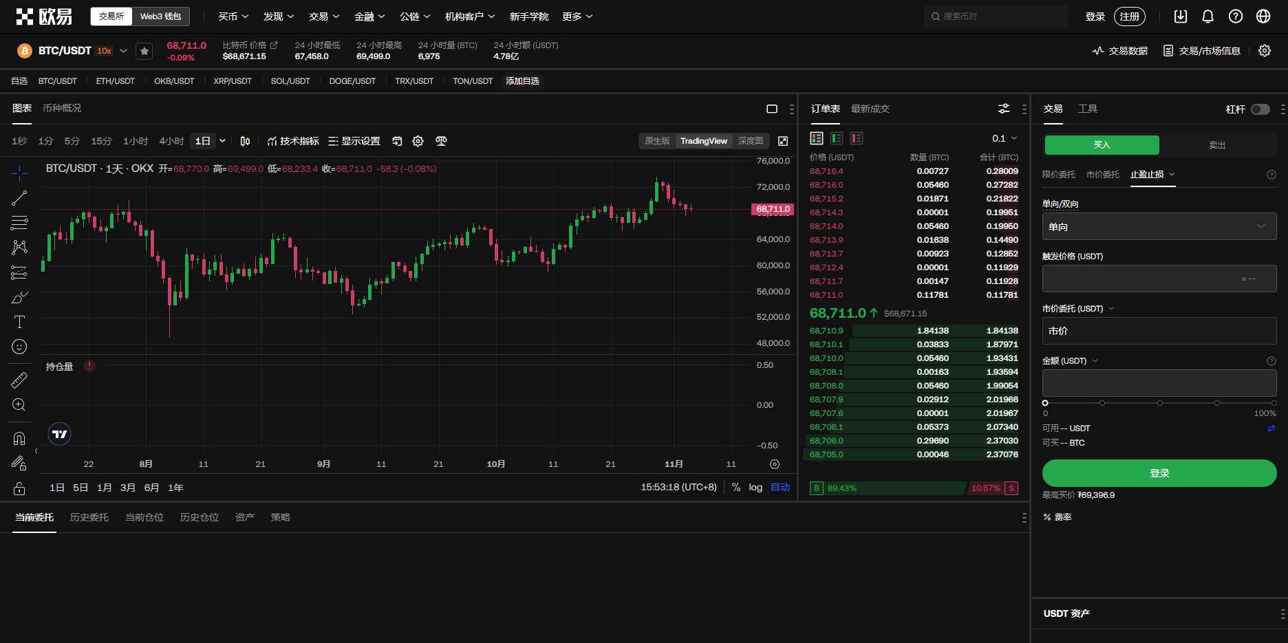Toggle the 杠杆 leverage switch

point(1260,109)
